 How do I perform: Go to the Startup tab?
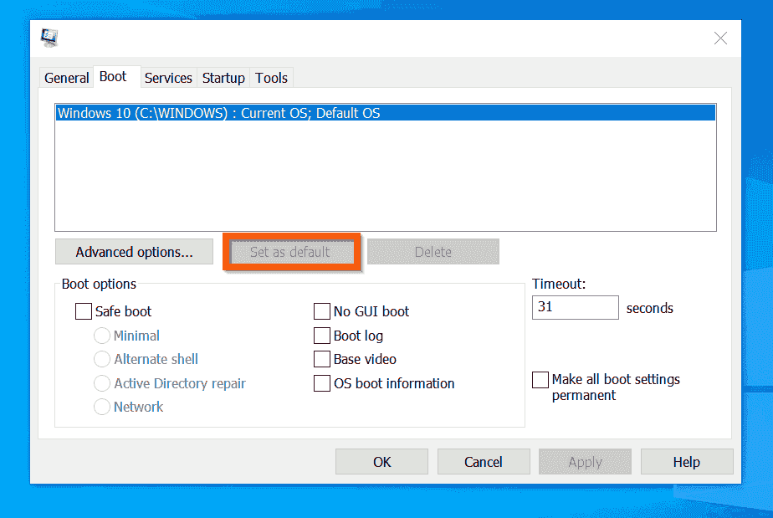(223, 78)
